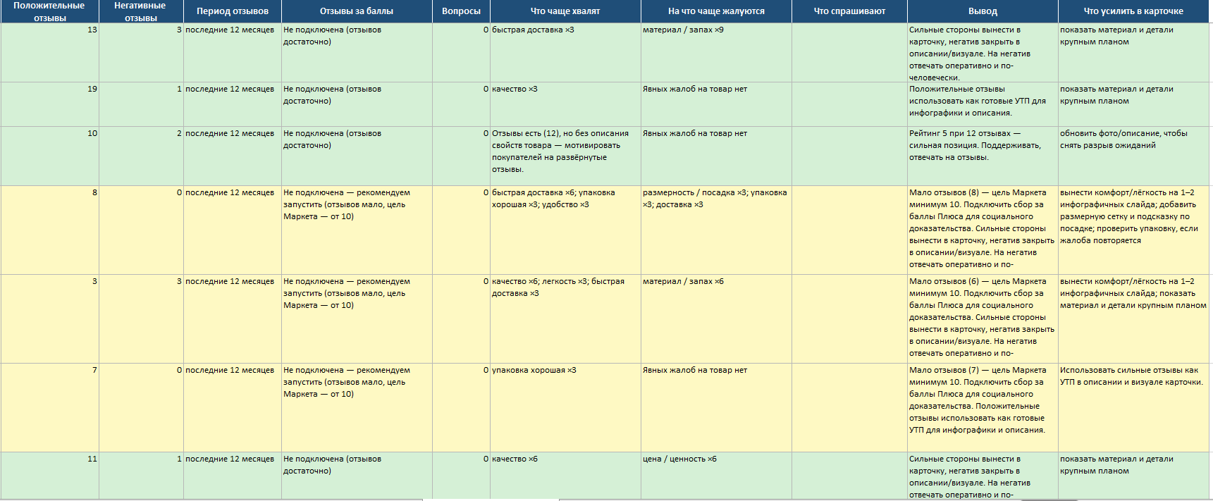Select the 'Негативные отзывы' column header
1213x501 pixels.
(x=141, y=11)
